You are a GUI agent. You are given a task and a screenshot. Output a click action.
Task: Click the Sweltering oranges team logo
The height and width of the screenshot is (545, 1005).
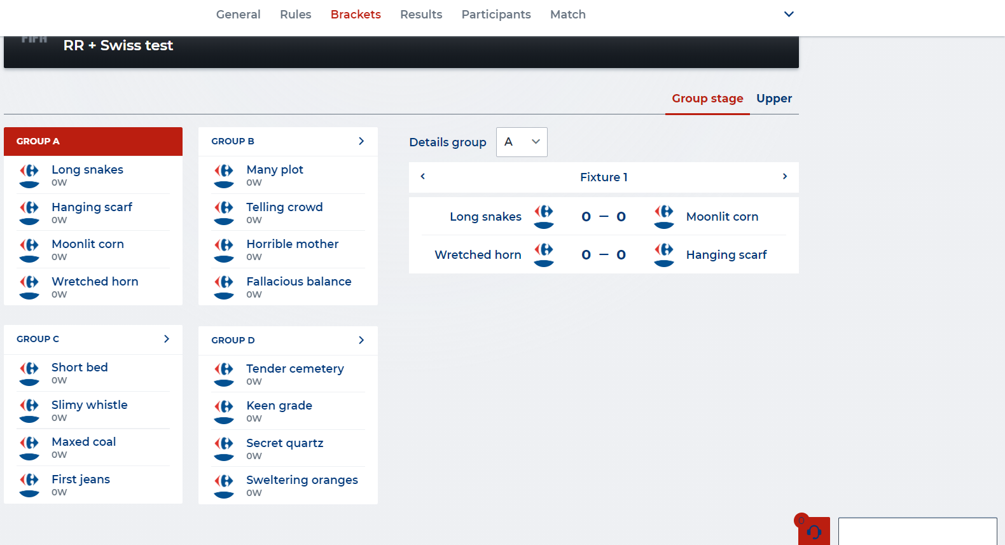[x=224, y=486]
